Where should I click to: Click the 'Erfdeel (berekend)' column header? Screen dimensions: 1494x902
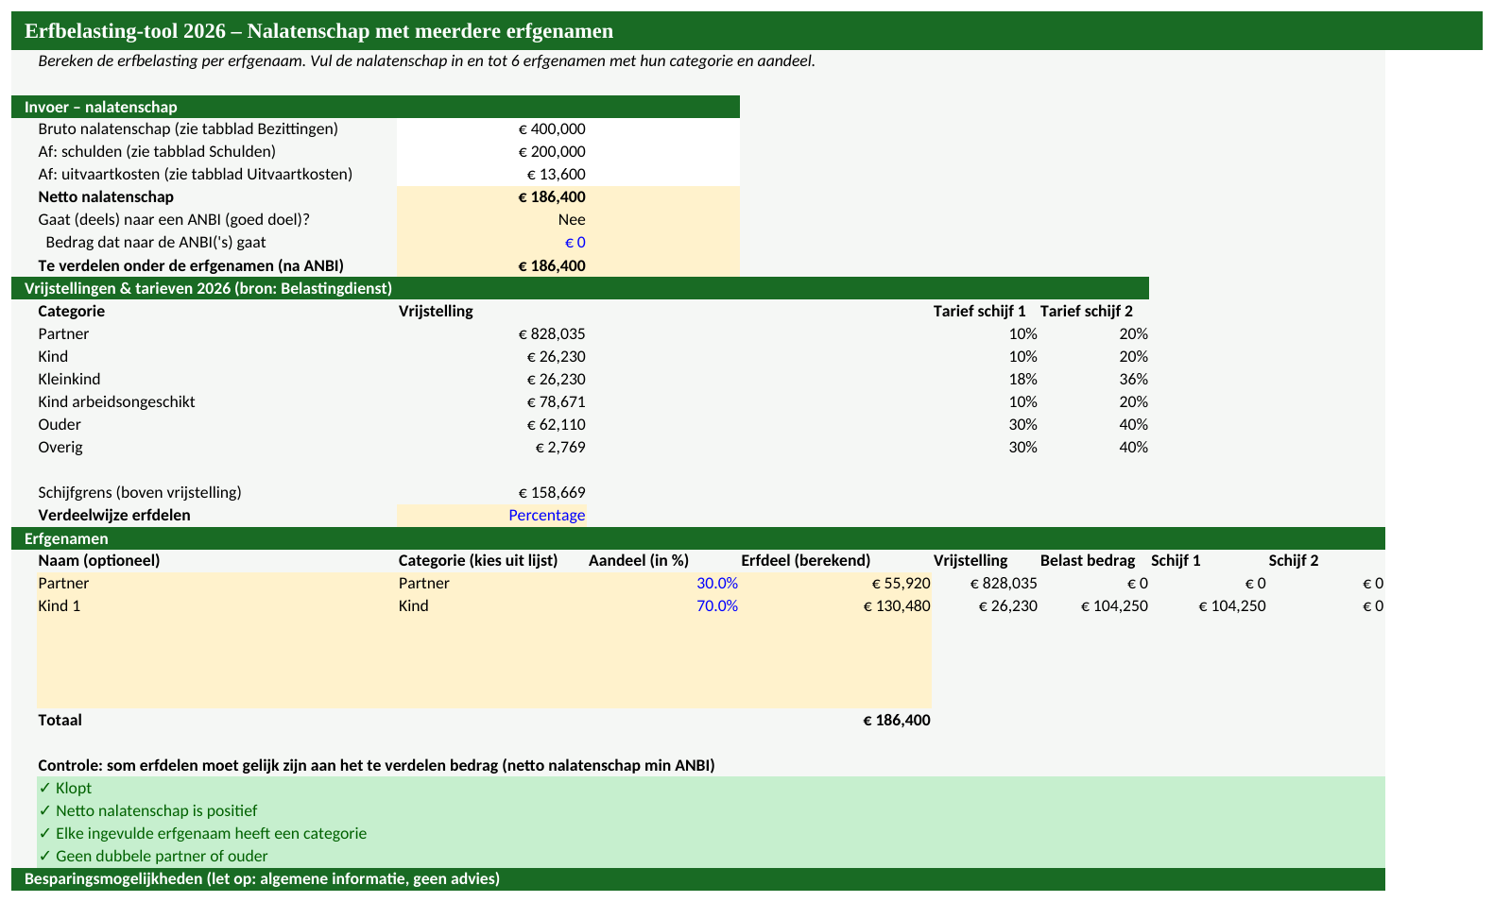coord(806,561)
